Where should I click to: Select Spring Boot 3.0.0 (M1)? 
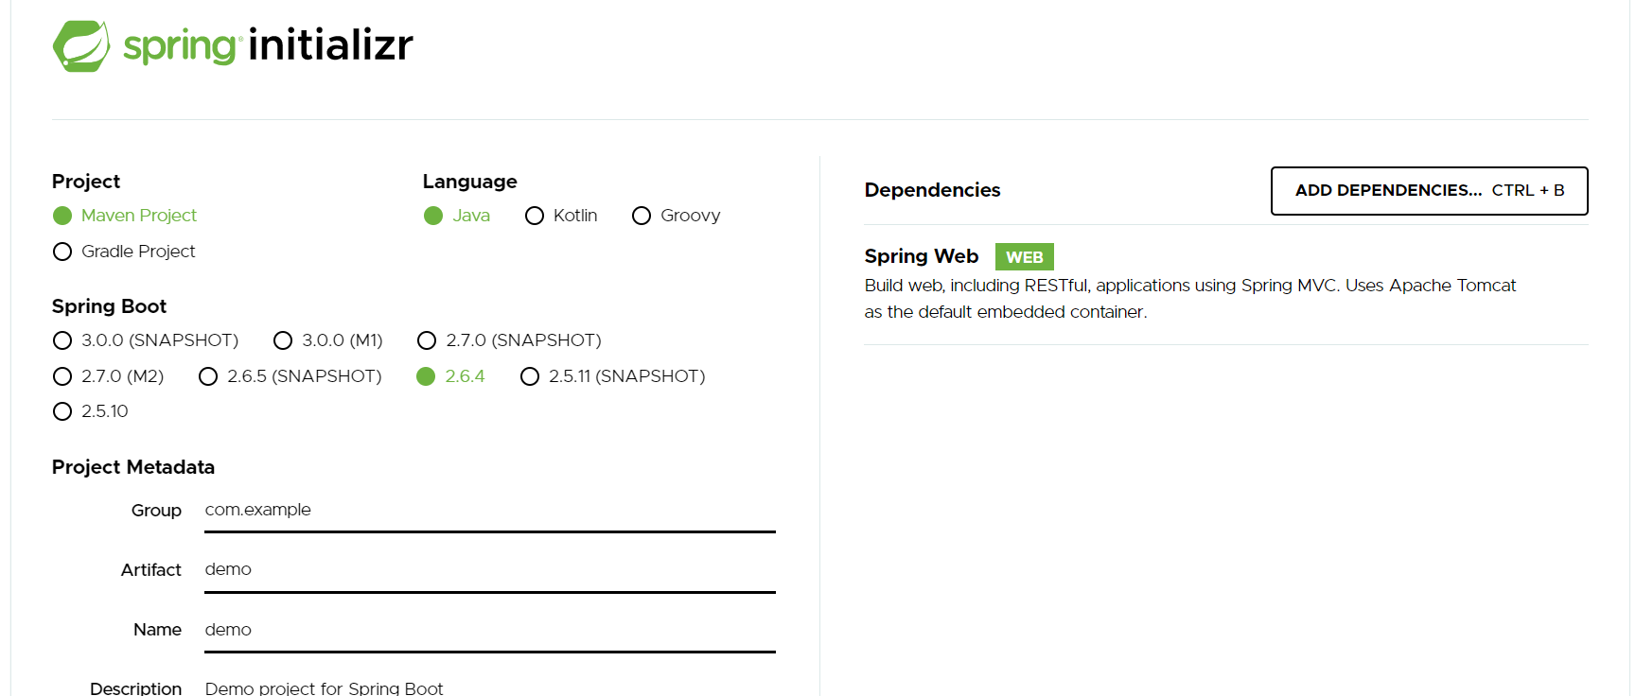point(283,340)
